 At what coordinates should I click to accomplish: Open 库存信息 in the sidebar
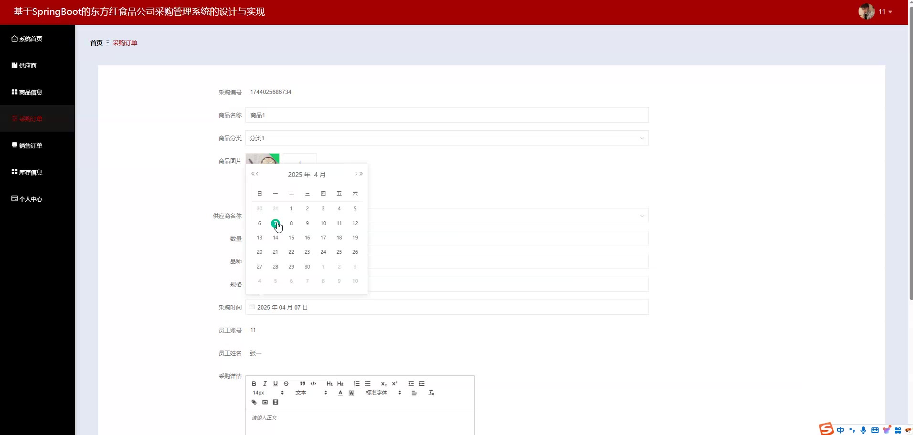coord(37,172)
